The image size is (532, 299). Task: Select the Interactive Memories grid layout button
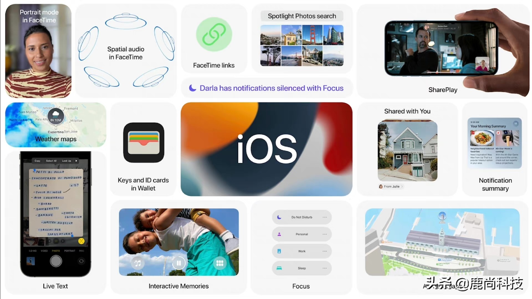pyautogui.click(x=220, y=263)
